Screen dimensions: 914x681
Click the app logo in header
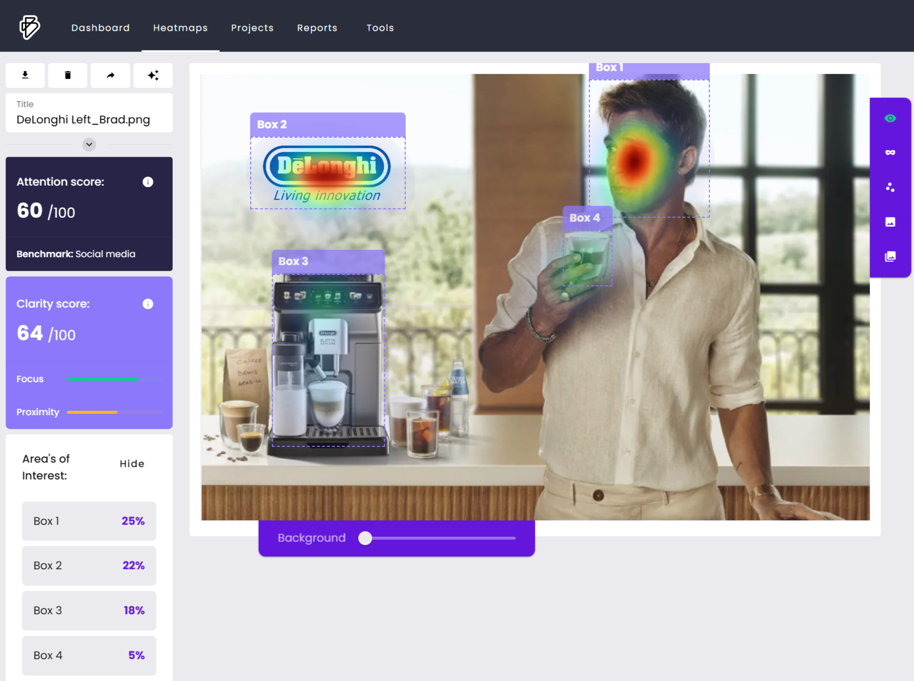tap(30, 27)
